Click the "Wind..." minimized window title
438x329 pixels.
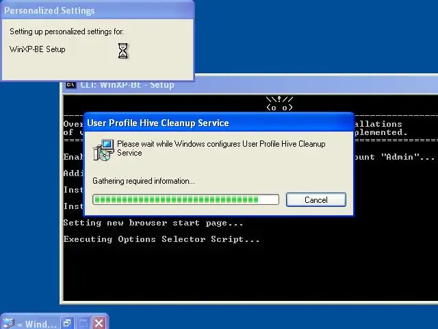click(x=41, y=324)
